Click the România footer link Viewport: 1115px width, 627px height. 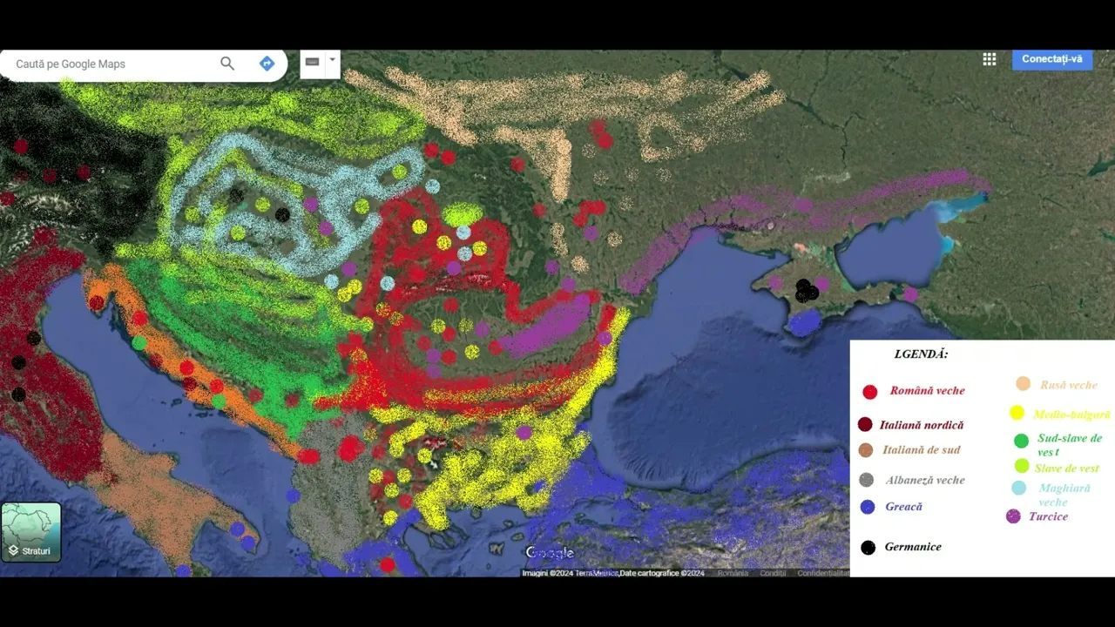733,573
